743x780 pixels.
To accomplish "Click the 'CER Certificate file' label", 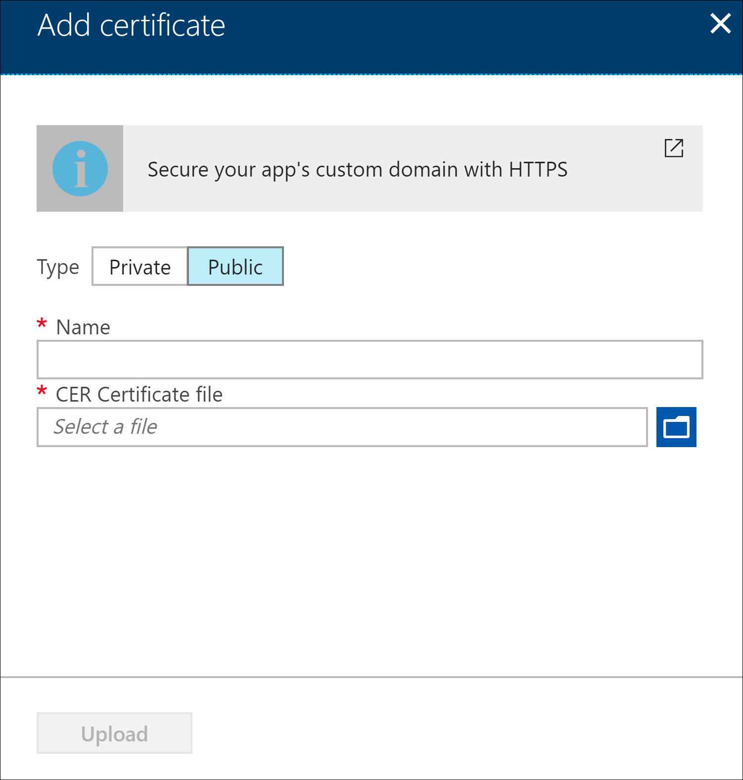I will 139,395.
